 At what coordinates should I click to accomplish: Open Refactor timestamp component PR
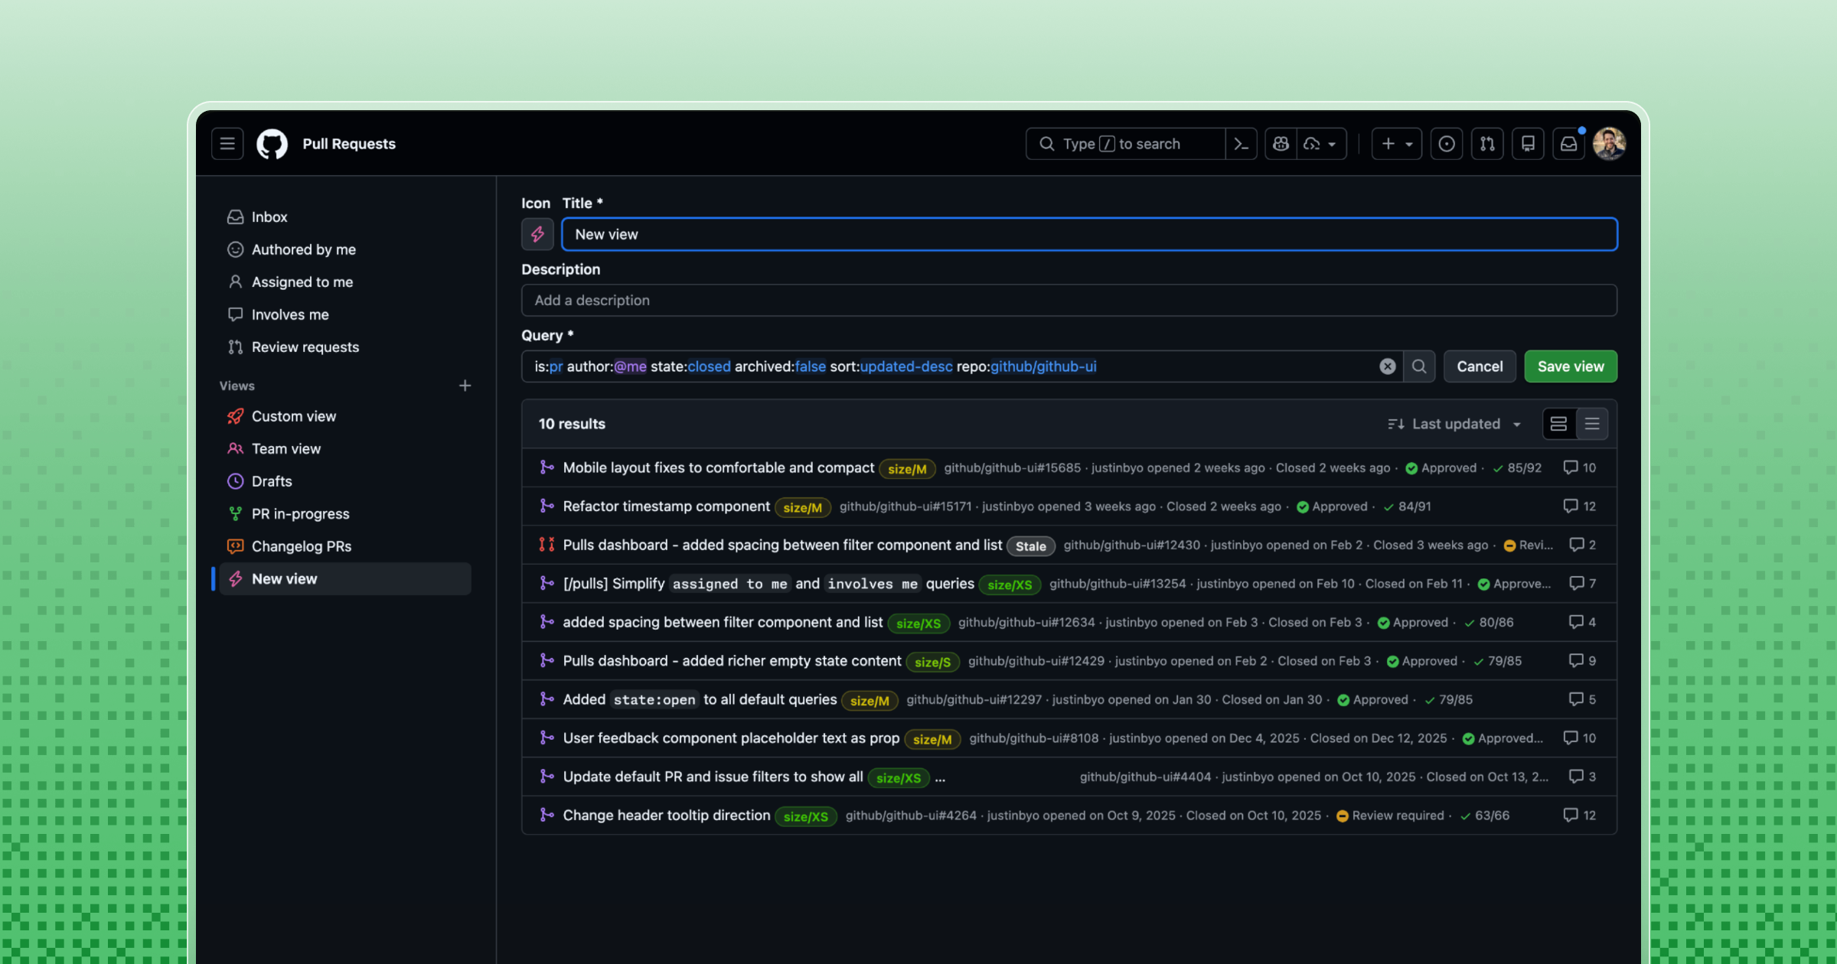coord(666,506)
